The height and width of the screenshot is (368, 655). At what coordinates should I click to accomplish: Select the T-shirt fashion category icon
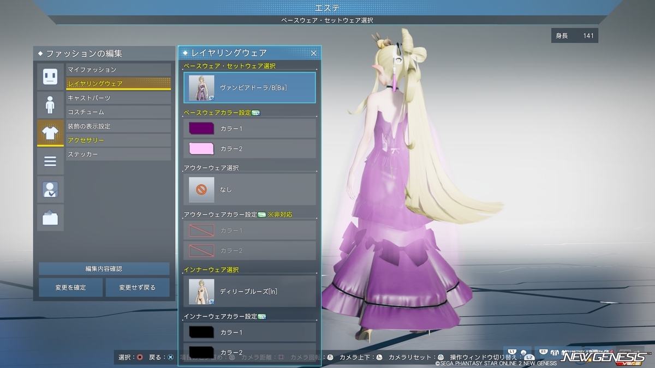50,133
